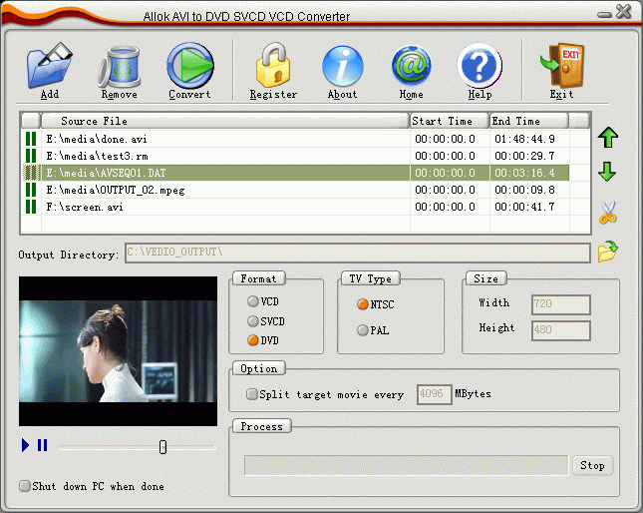The image size is (643, 513).
Task: Choose NTSC TV type
Action: (363, 304)
